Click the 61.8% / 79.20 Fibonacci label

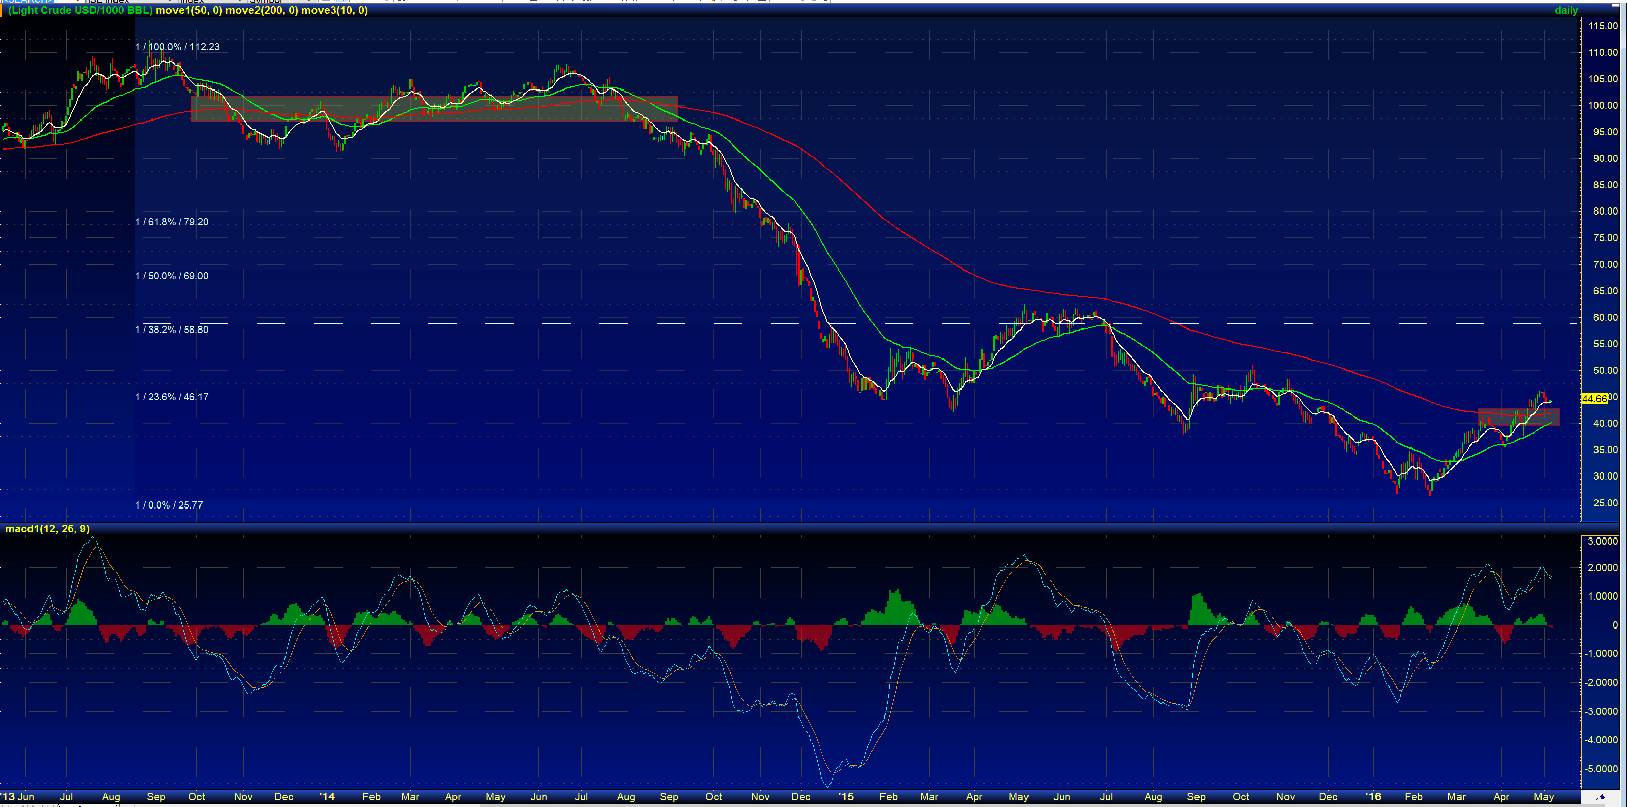tap(172, 222)
